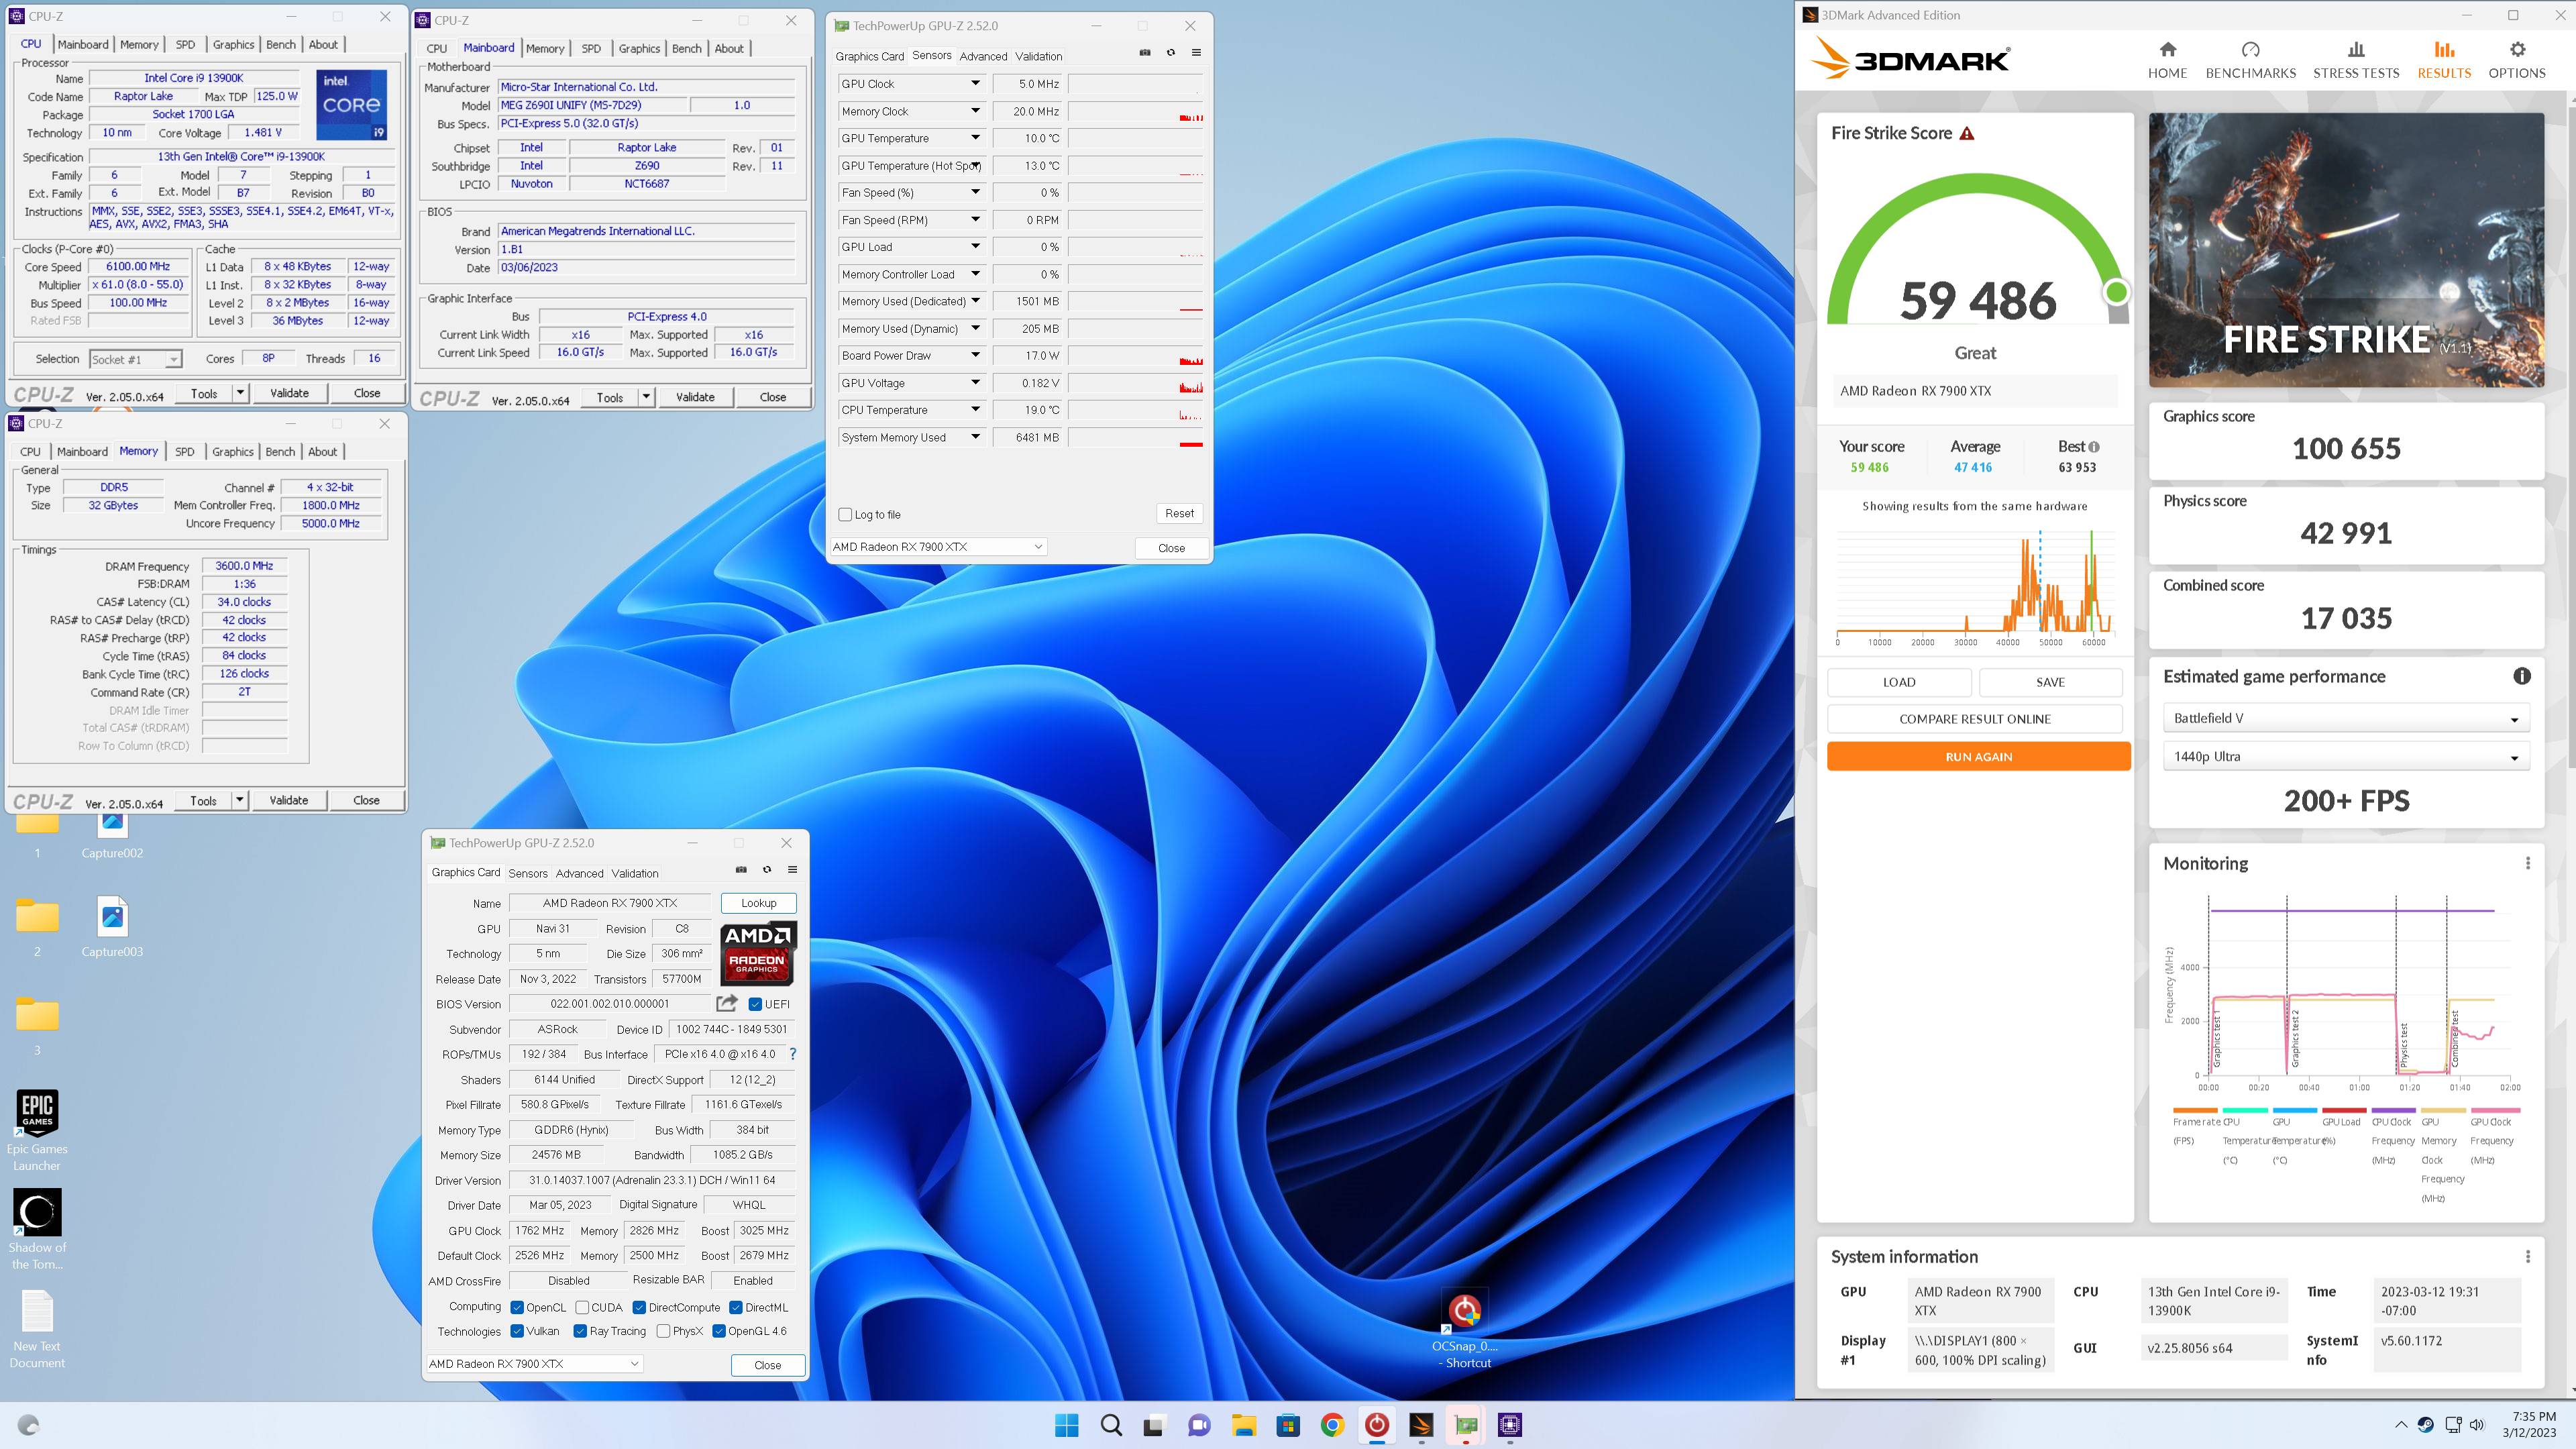
Task: Expand the Memory Clock sensor dropdown
Action: pyautogui.click(x=975, y=111)
